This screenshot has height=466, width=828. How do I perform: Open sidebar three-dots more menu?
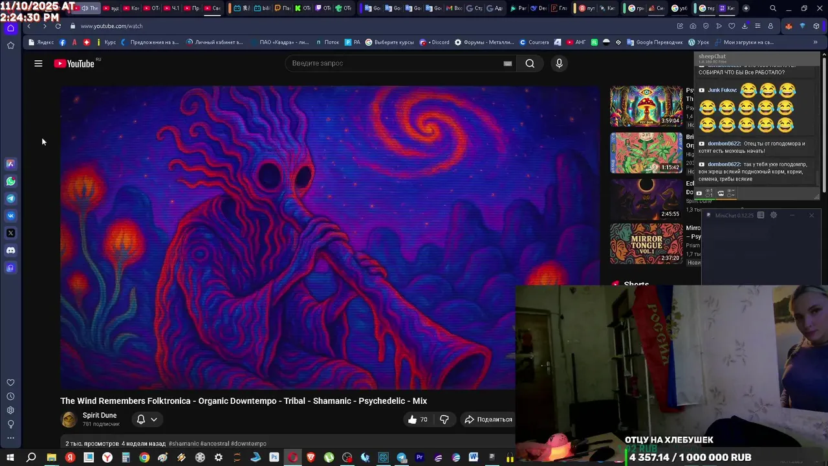[10, 438]
